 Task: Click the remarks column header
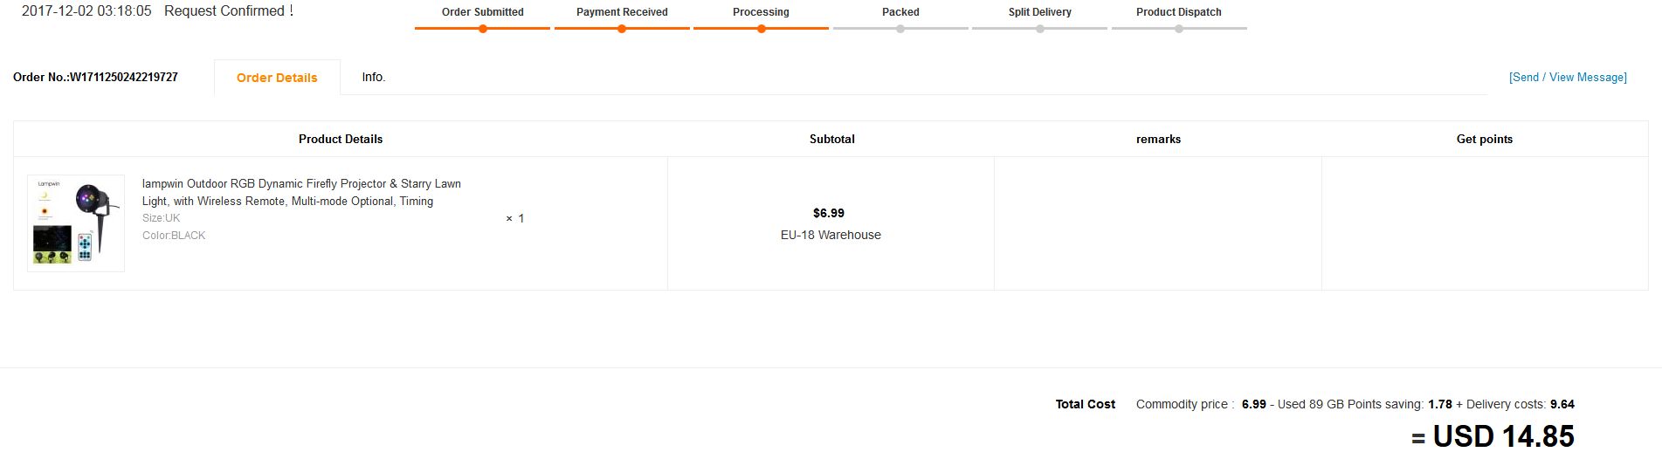click(x=1158, y=139)
